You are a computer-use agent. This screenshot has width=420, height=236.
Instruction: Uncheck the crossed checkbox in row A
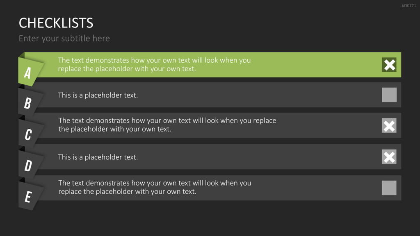pyautogui.click(x=389, y=65)
